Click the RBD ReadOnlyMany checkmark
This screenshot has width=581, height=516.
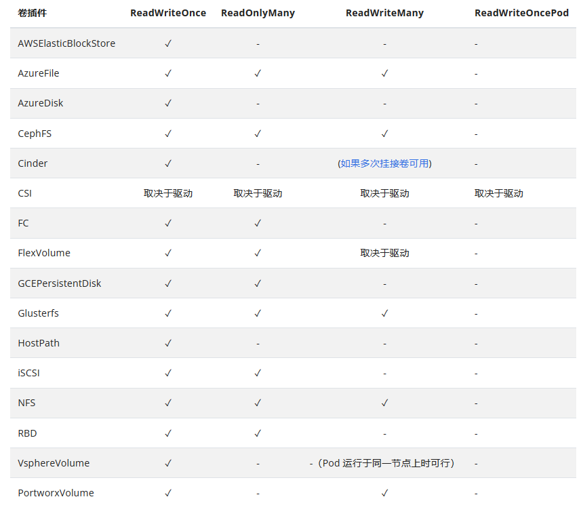pyautogui.click(x=258, y=433)
